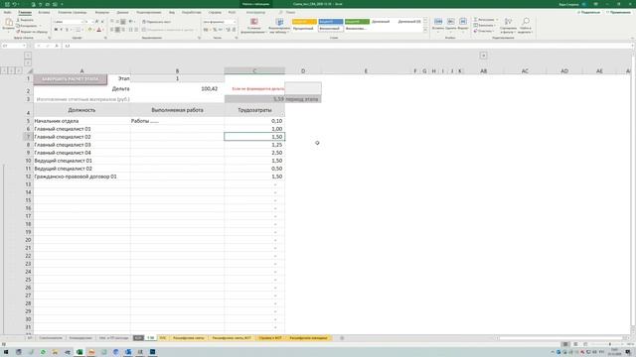Click the gray macro button in cell A1
This screenshot has width=636, height=357.
click(x=71, y=79)
